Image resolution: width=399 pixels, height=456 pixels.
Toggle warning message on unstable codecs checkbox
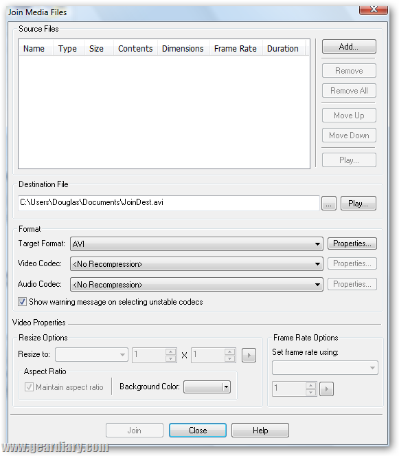click(x=23, y=301)
